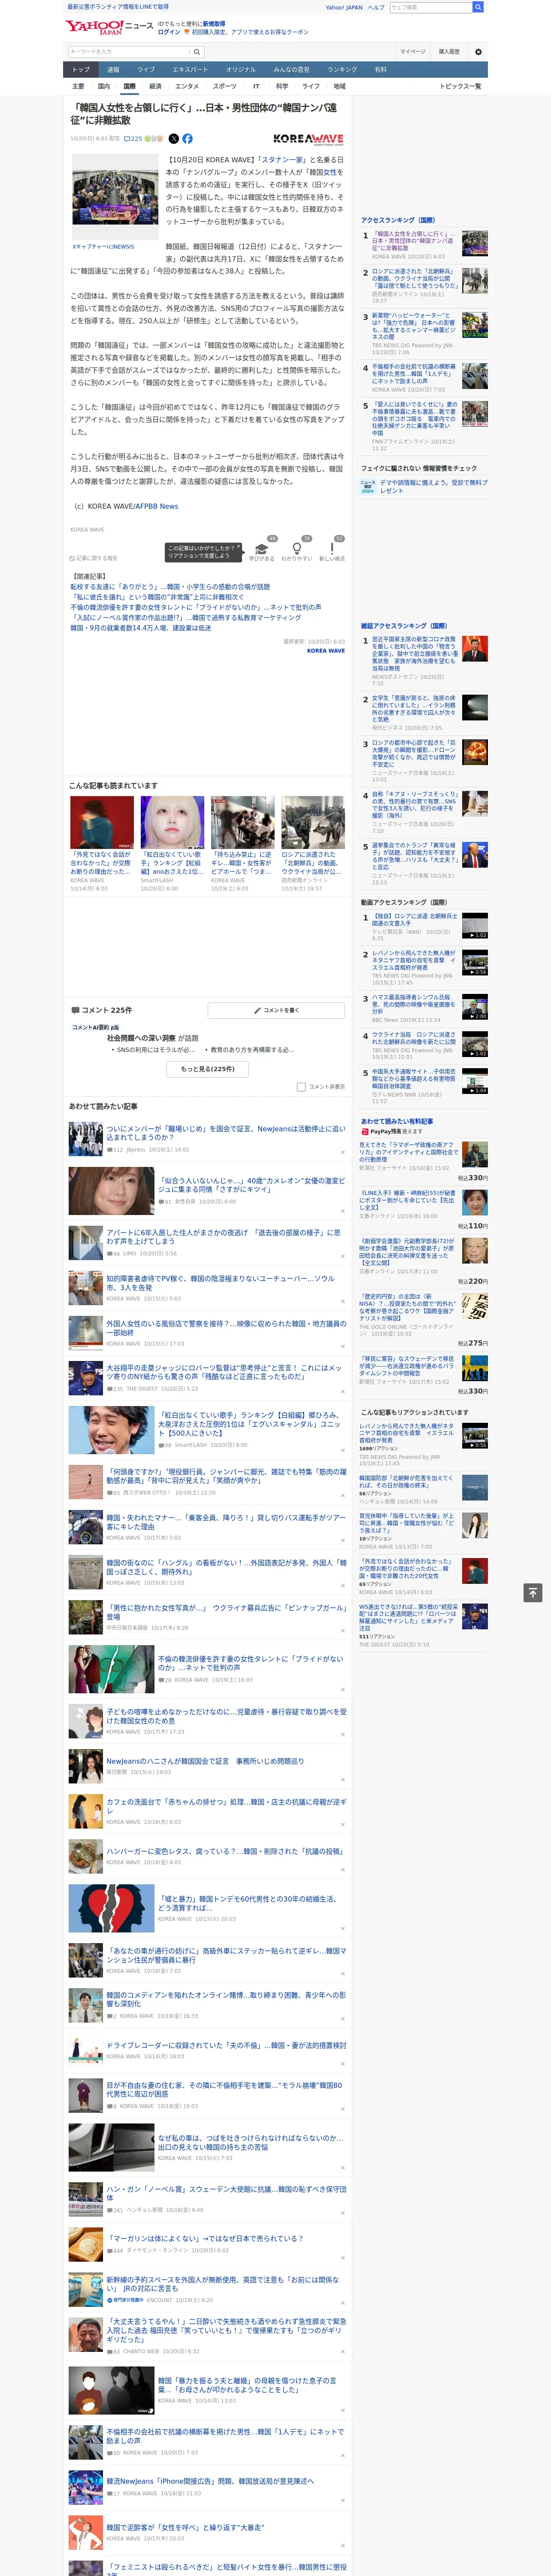Select the エンタメ category
Viewport: 551px width, 2576px height.
[x=187, y=86]
